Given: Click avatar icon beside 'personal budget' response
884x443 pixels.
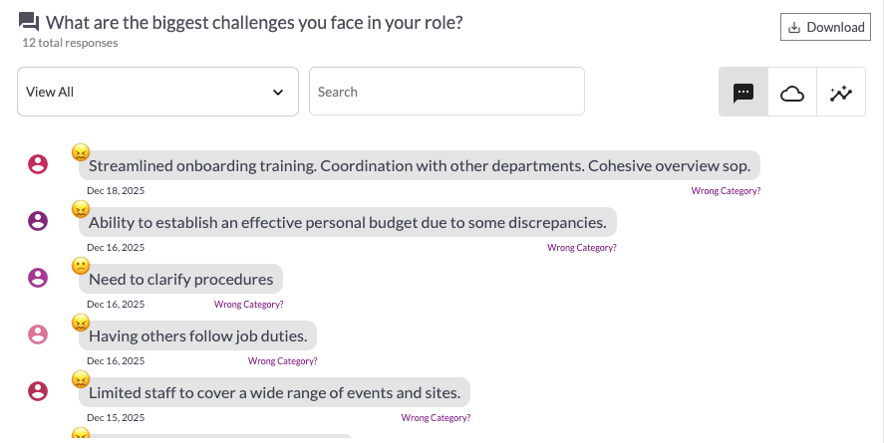Looking at the screenshot, I should coord(38,222).
